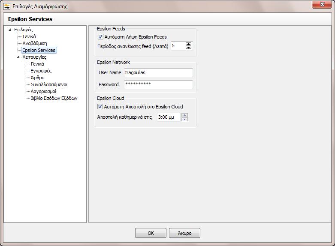The image size is (335, 246).
Task: Toggle the Αυτόματη Λήψη Epsilon Feeds checkbox
Action: (x=100, y=37)
